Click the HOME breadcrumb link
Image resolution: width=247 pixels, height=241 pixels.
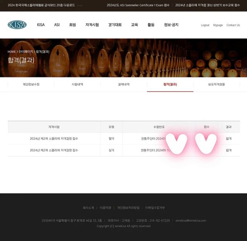click(x=12, y=52)
